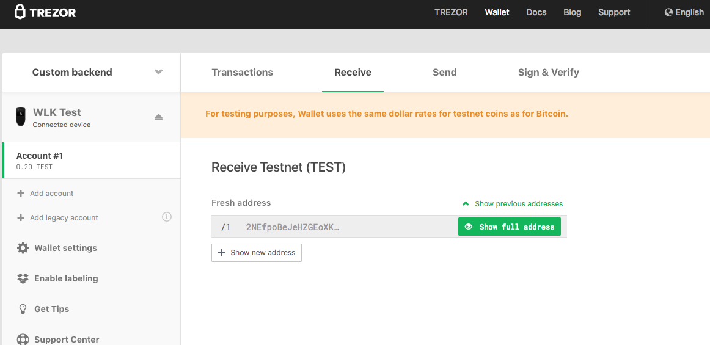Go to Sign & Verify tab

(x=548, y=72)
